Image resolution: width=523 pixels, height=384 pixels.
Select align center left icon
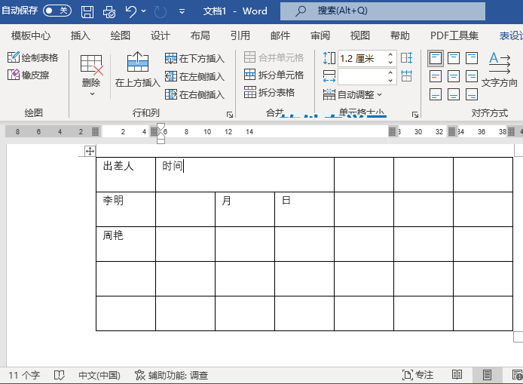[x=436, y=76]
